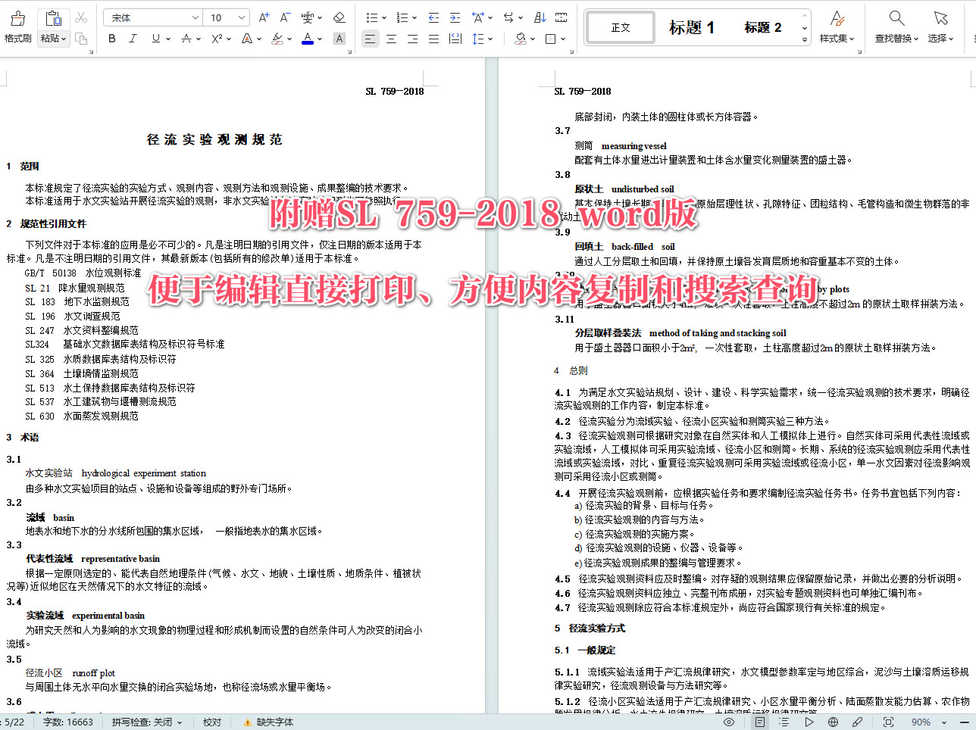Click the Italic formatting icon

click(133, 38)
